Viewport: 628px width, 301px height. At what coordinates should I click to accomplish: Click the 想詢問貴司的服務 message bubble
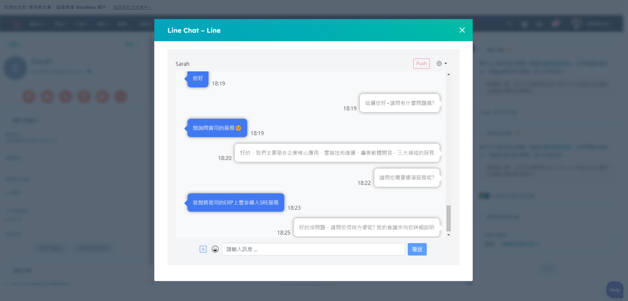[217, 128]
